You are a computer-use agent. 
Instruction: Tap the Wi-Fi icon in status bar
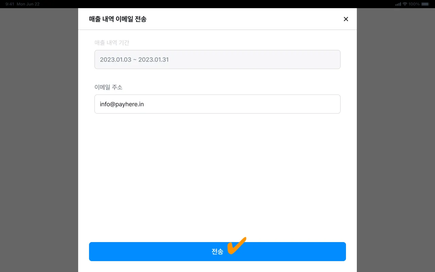tap(405, 4)
